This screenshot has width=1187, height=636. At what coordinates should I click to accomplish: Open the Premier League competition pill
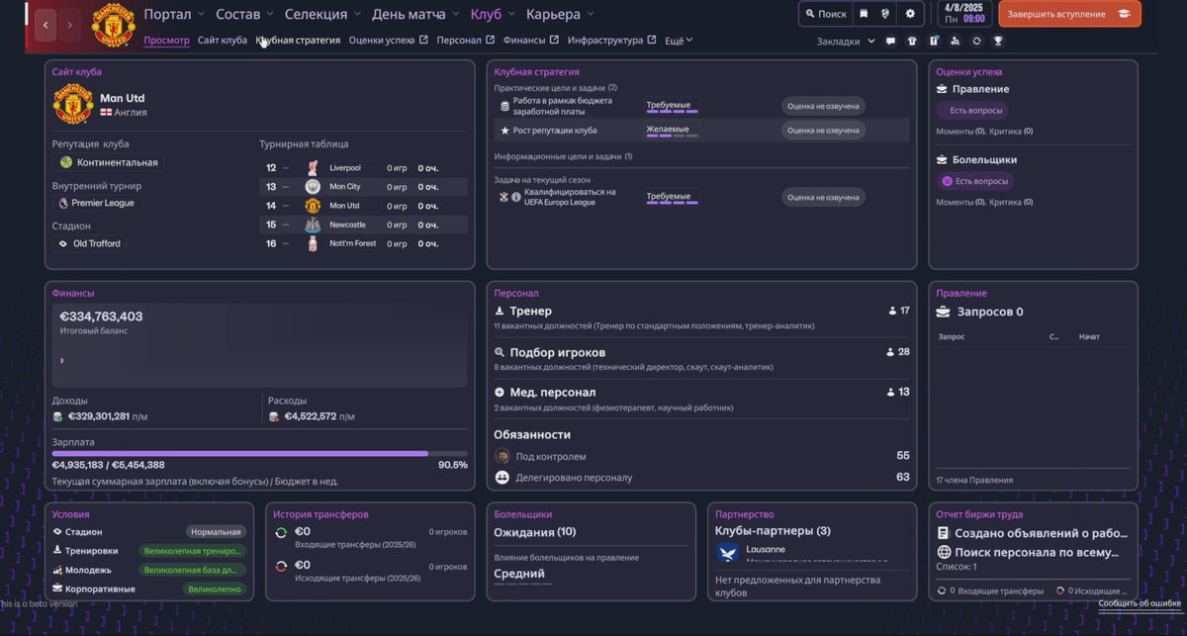point(98,203)
